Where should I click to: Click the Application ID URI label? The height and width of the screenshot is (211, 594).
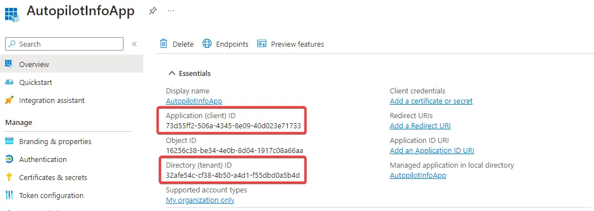pyautogui.click(x=419, y=141)
